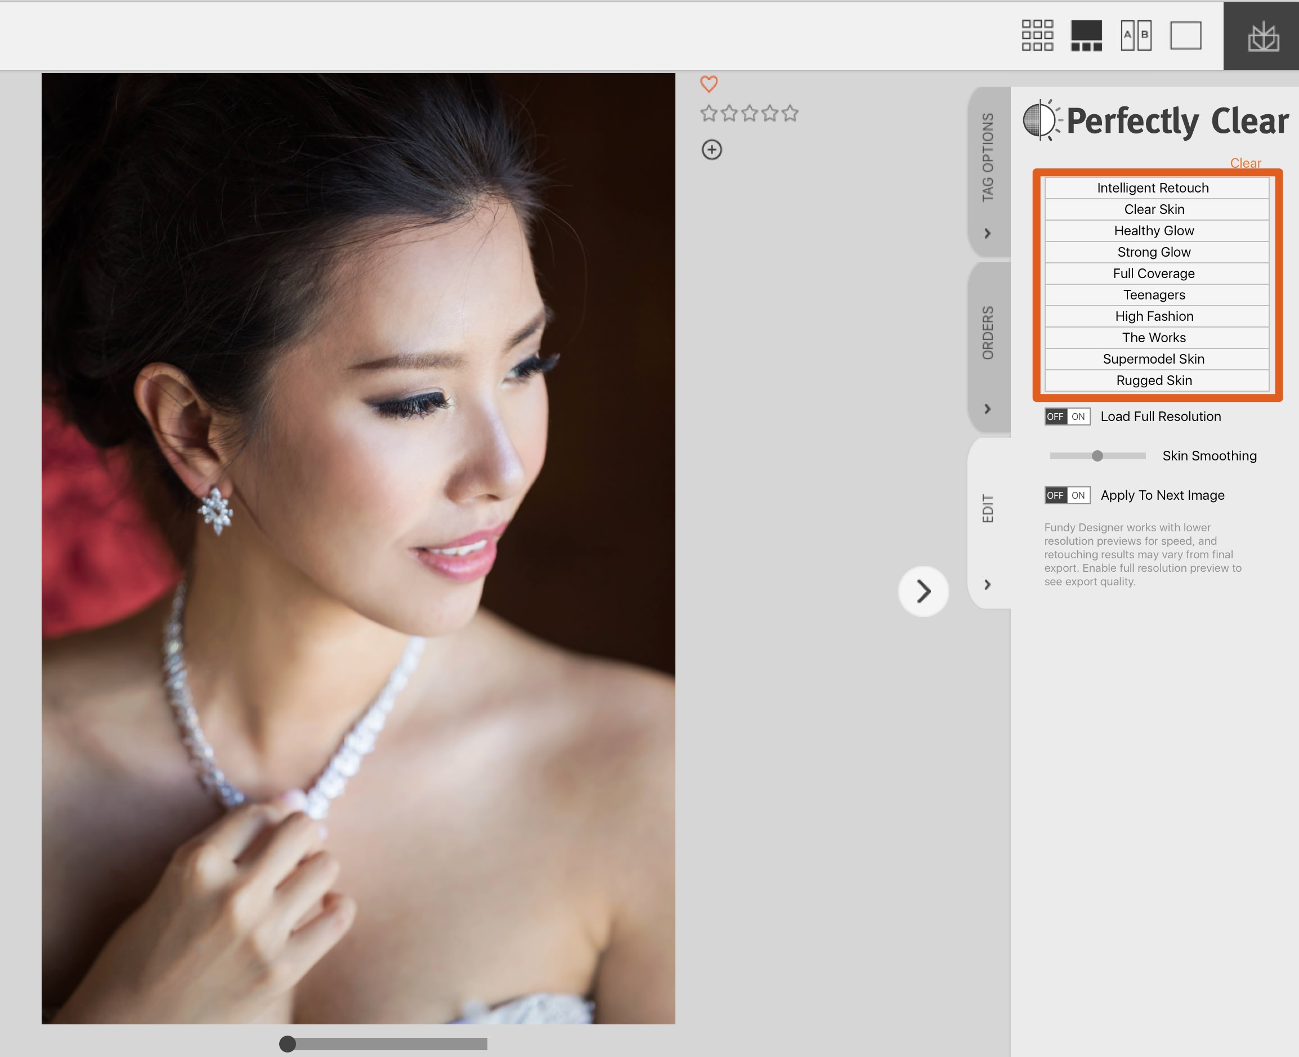1299x1057 pixels.
Task: Expand the Edit tab chevron
Action: (987, 585)
